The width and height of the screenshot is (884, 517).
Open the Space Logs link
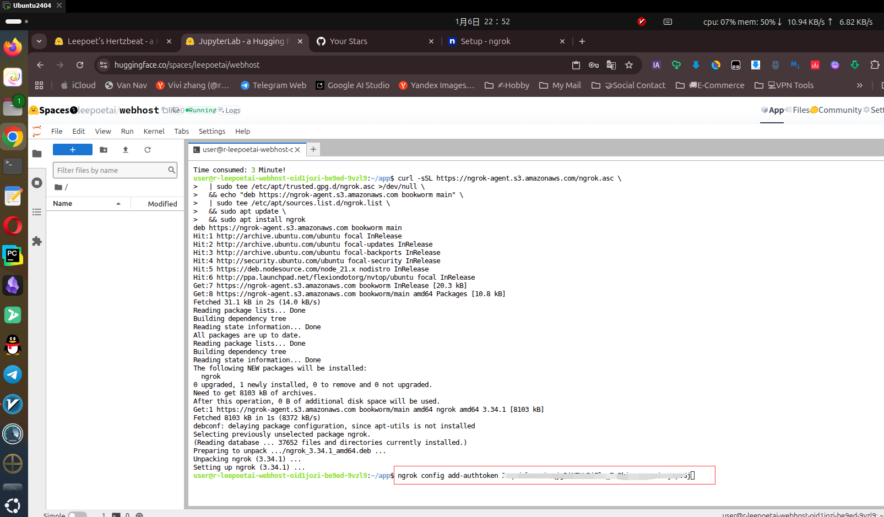point(232,111)
